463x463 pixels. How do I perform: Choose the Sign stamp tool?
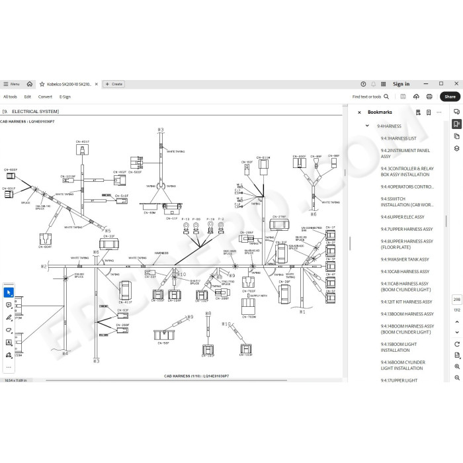(9, 355)
